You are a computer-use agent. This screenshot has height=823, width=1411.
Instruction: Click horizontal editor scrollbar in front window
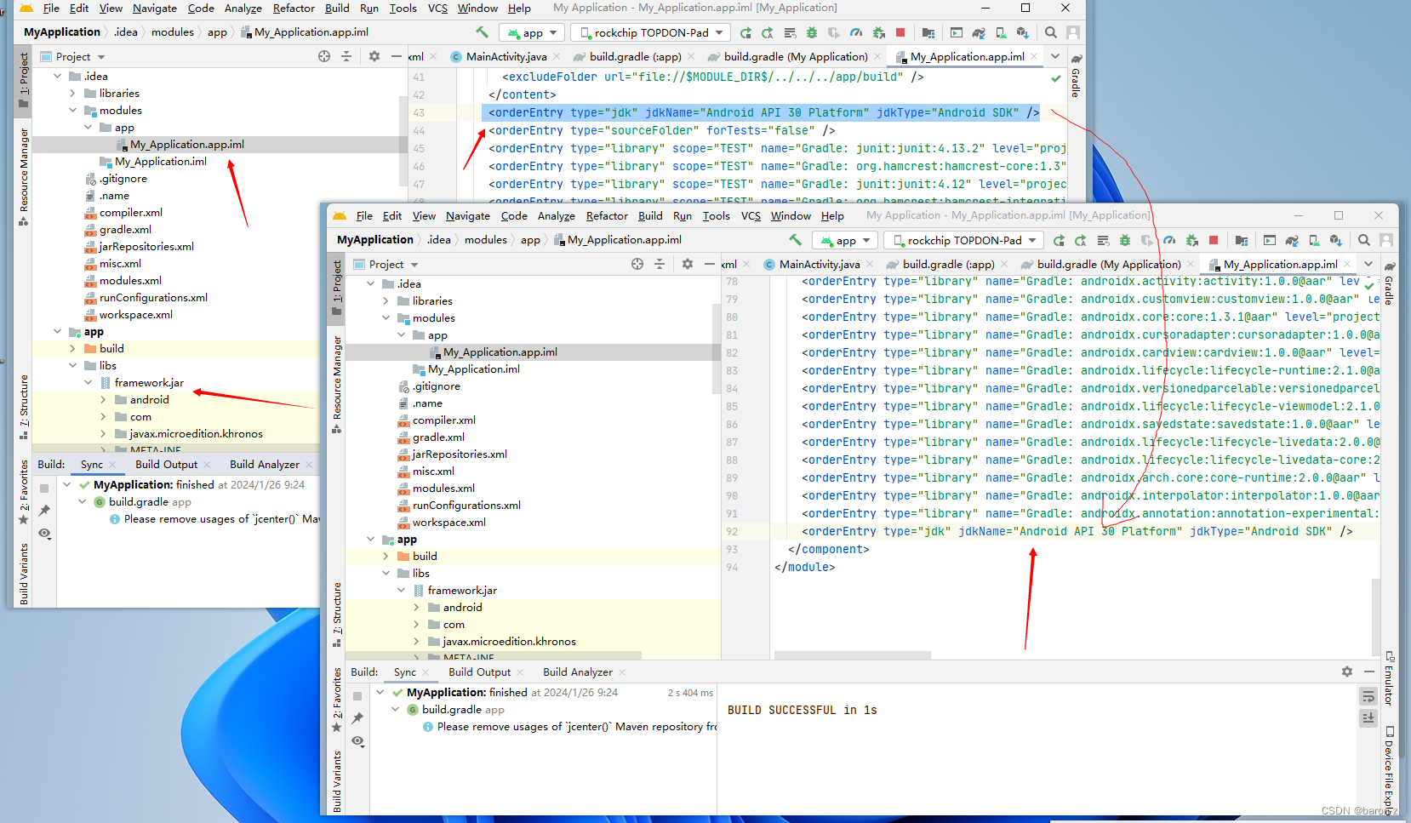[852, 655]
